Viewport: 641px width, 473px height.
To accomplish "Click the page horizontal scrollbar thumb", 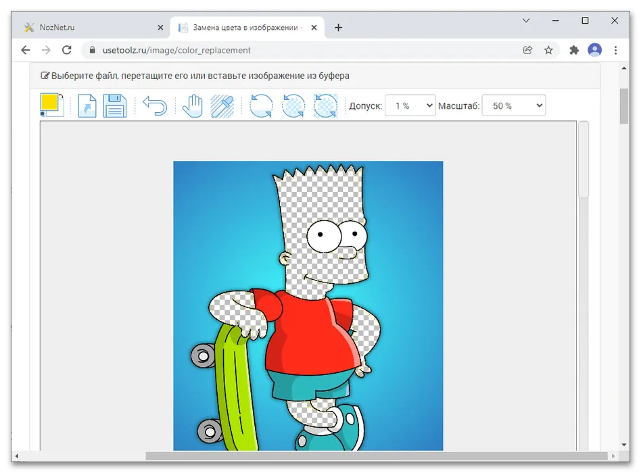I will coord(377,456).
